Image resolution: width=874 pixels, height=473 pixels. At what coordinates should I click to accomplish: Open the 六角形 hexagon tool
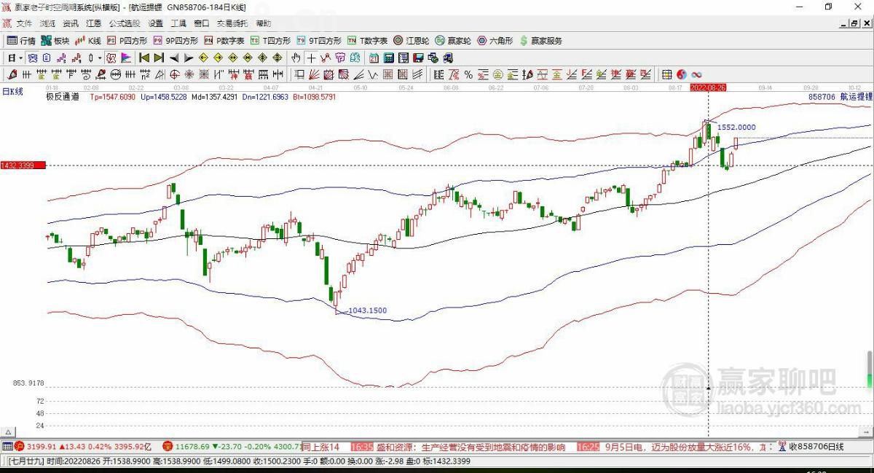pos(495,41)
